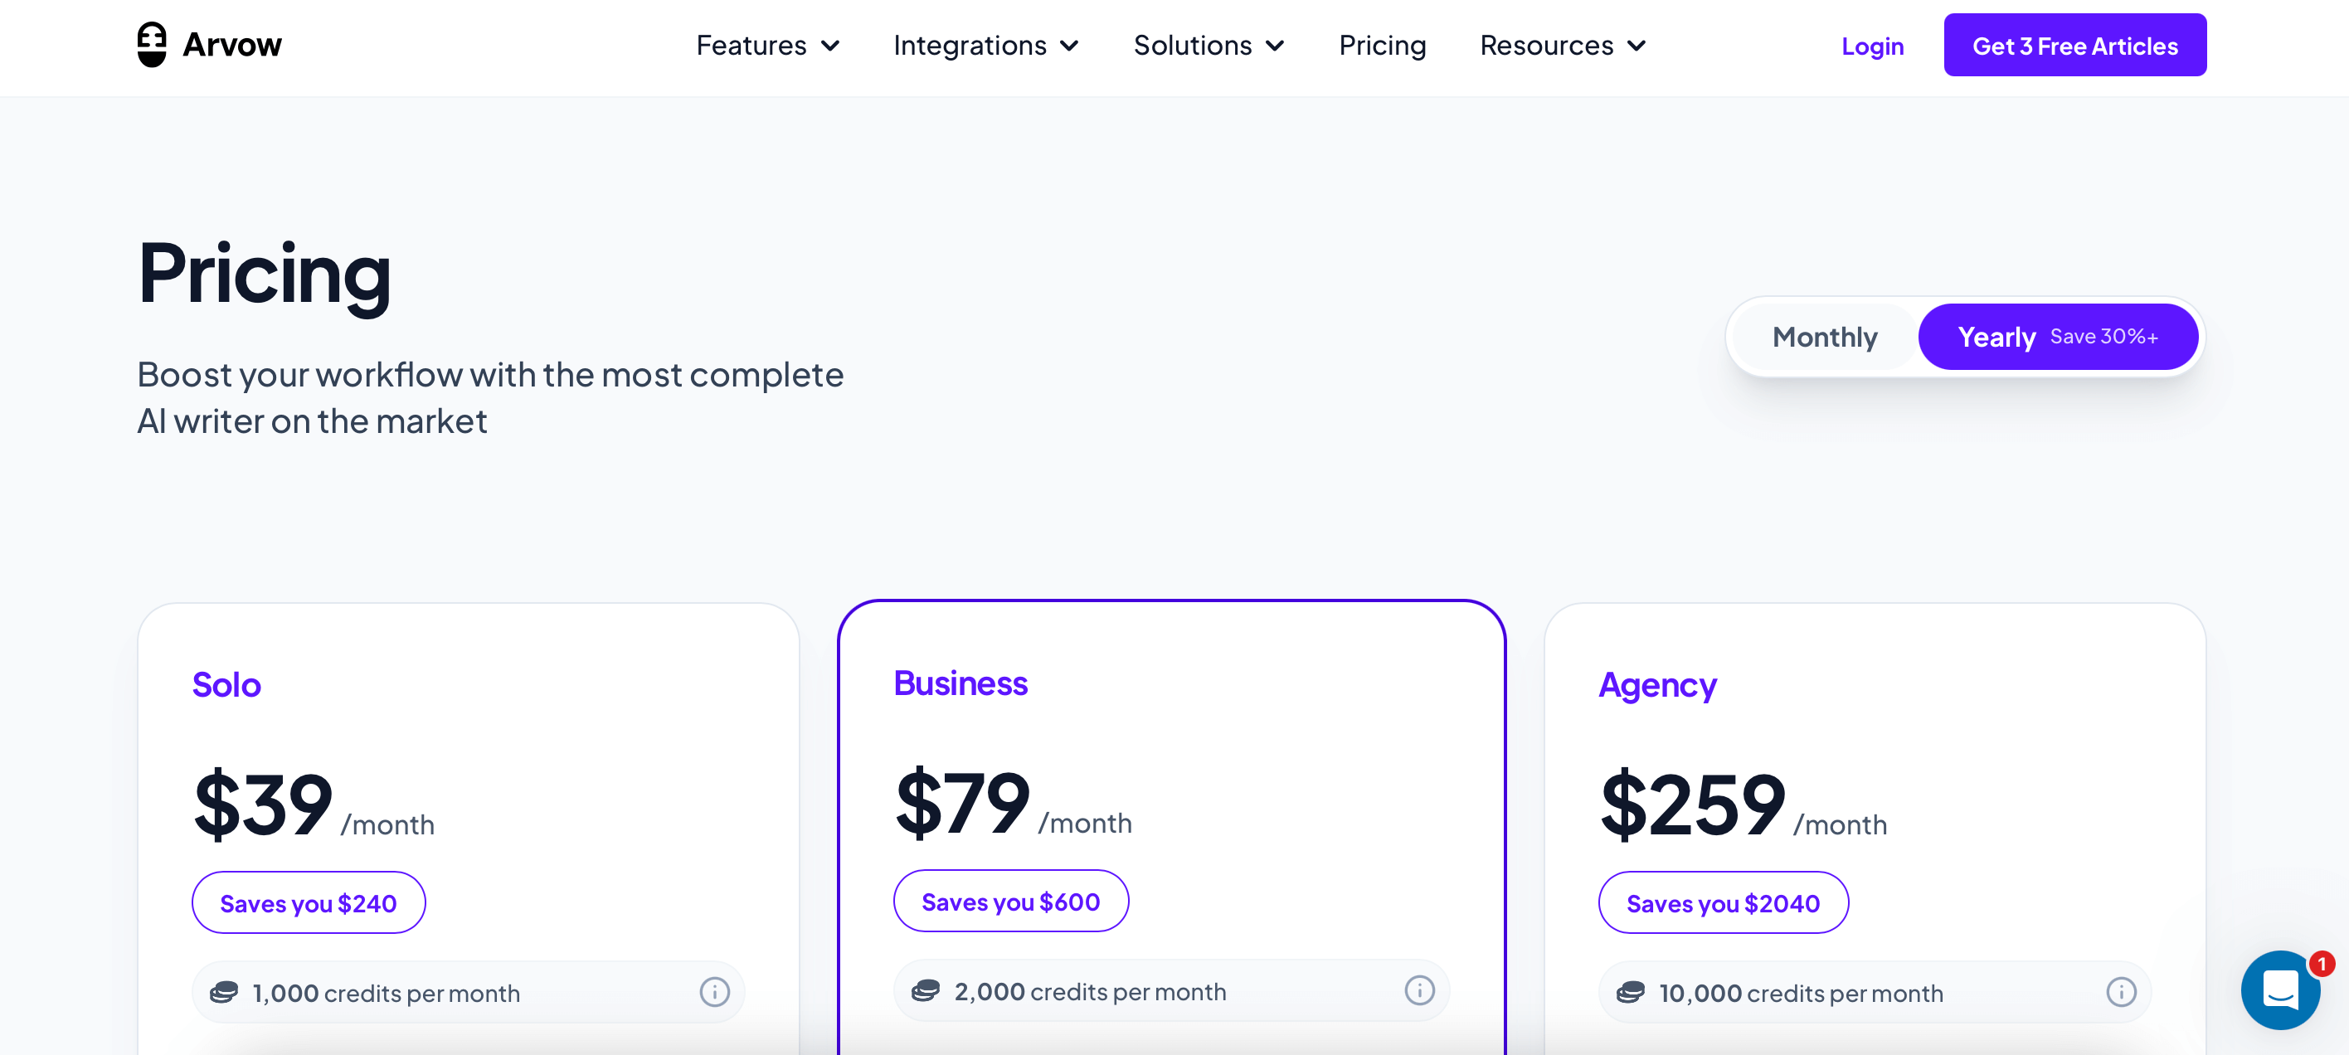Click the Arvow brand name

(x=231, y=44)
